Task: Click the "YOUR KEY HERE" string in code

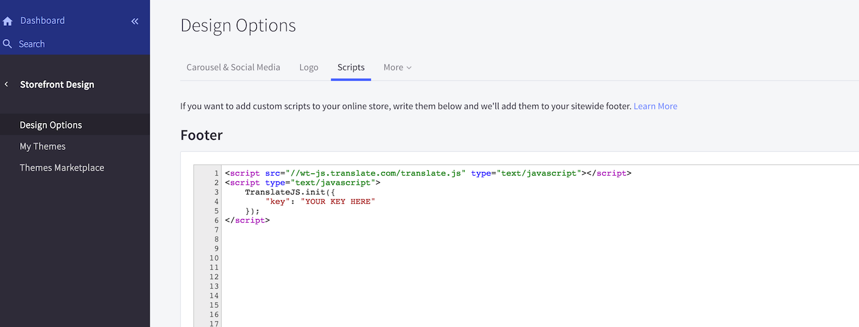Action: [337, 201]
